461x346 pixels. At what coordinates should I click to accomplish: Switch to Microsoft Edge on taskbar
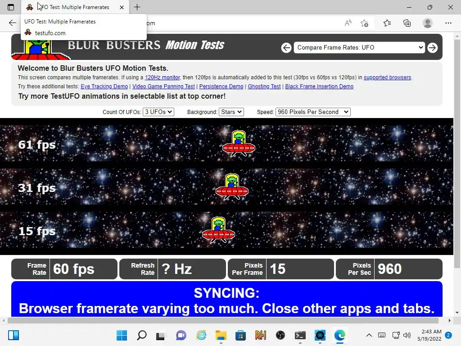click(x=340, y=335)
